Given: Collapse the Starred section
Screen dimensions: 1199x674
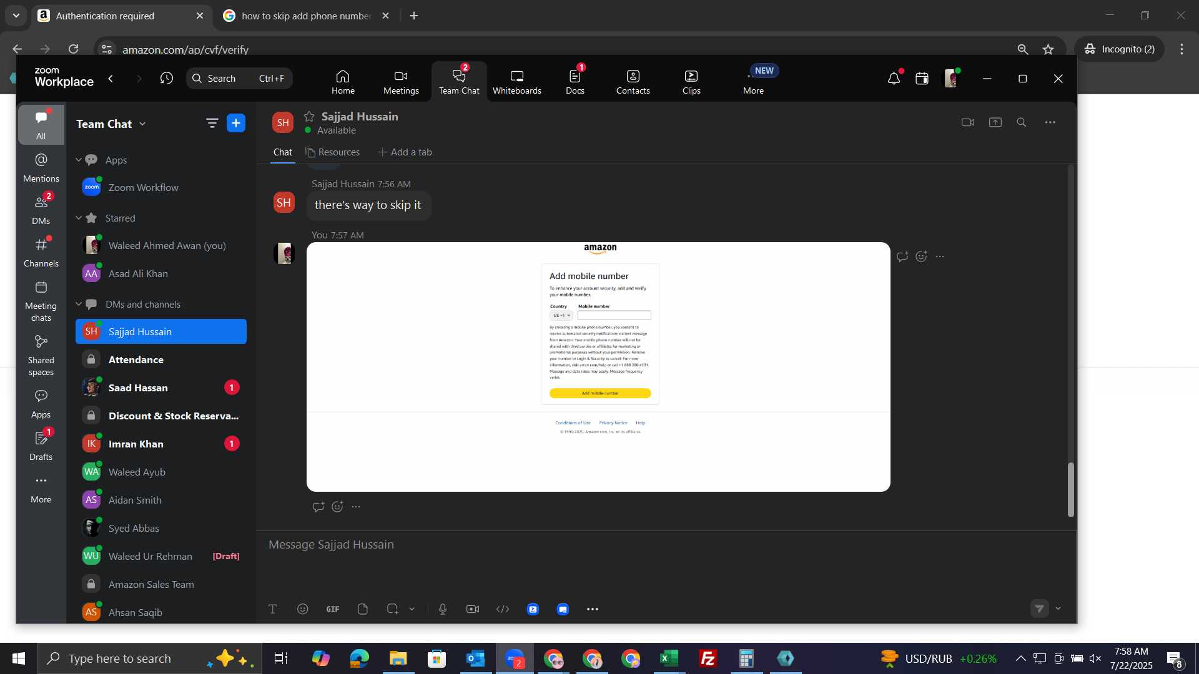Looking at the screenshot, I should tap(79, 218).
